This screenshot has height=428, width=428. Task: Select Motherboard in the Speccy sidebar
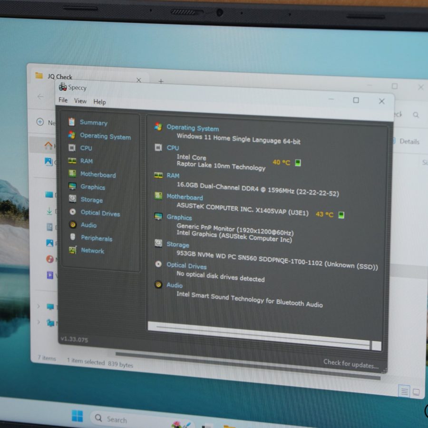coord(98,175)
